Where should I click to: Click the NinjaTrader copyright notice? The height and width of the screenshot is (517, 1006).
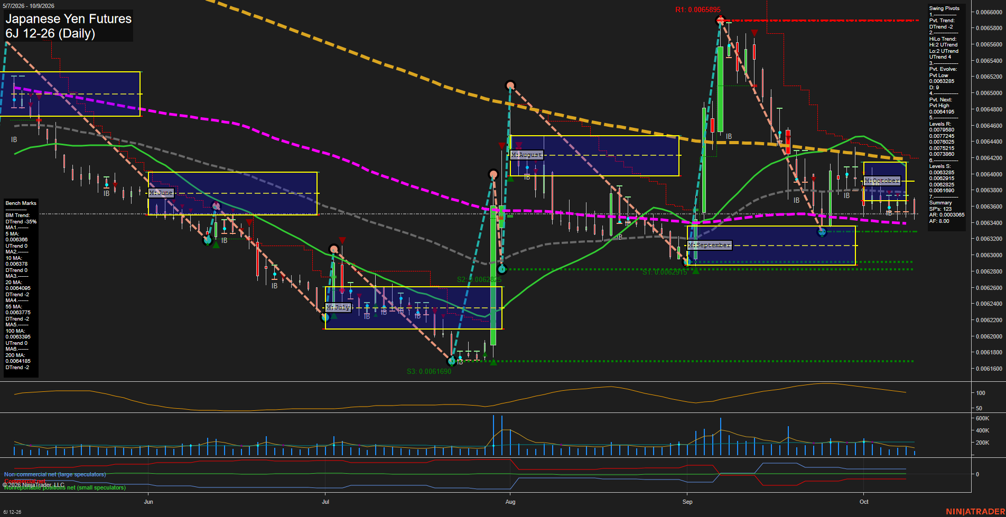click(34, 485)
